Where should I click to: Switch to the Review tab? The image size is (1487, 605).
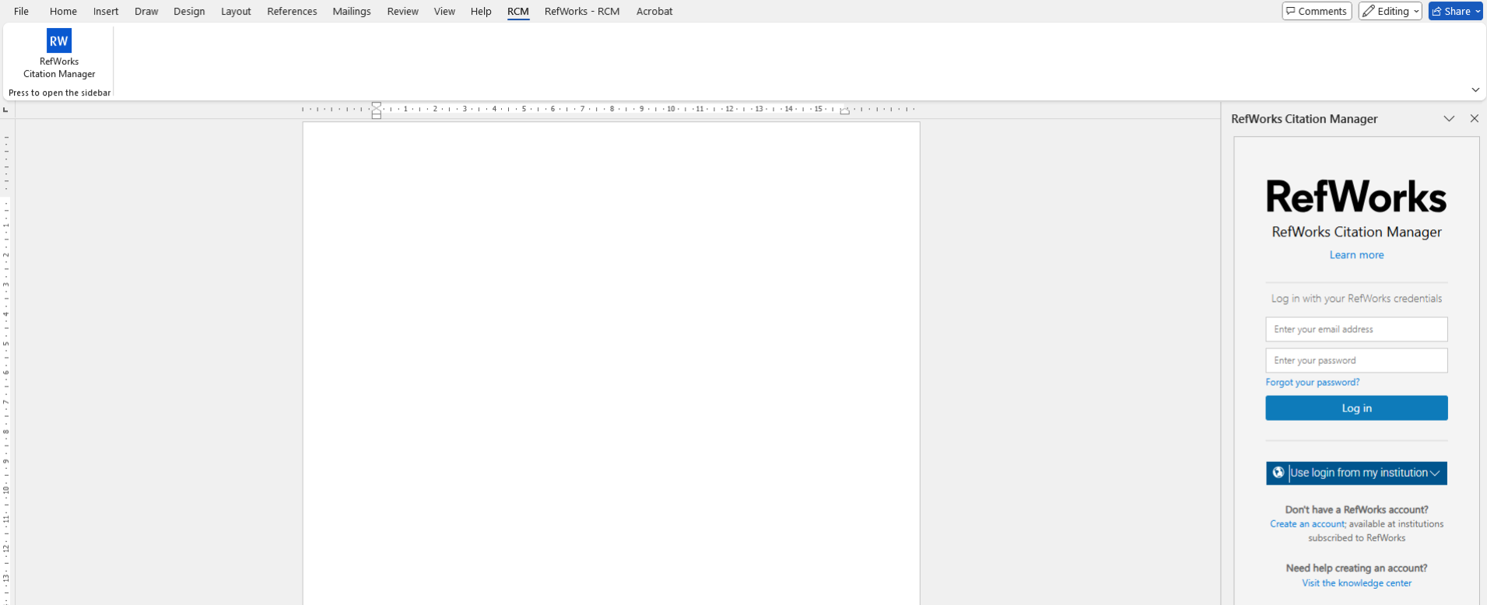pyautogui.click(x=403, y=11)
